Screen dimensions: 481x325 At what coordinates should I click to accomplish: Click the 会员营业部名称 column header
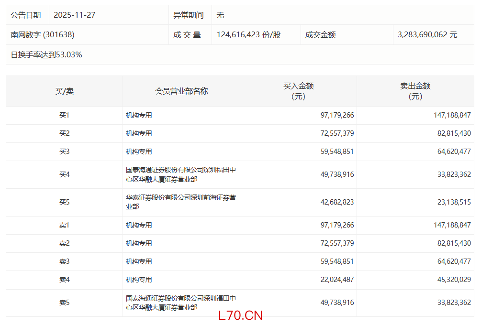(181, 91)
